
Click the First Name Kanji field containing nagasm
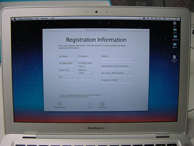click(x=85, y=66)
